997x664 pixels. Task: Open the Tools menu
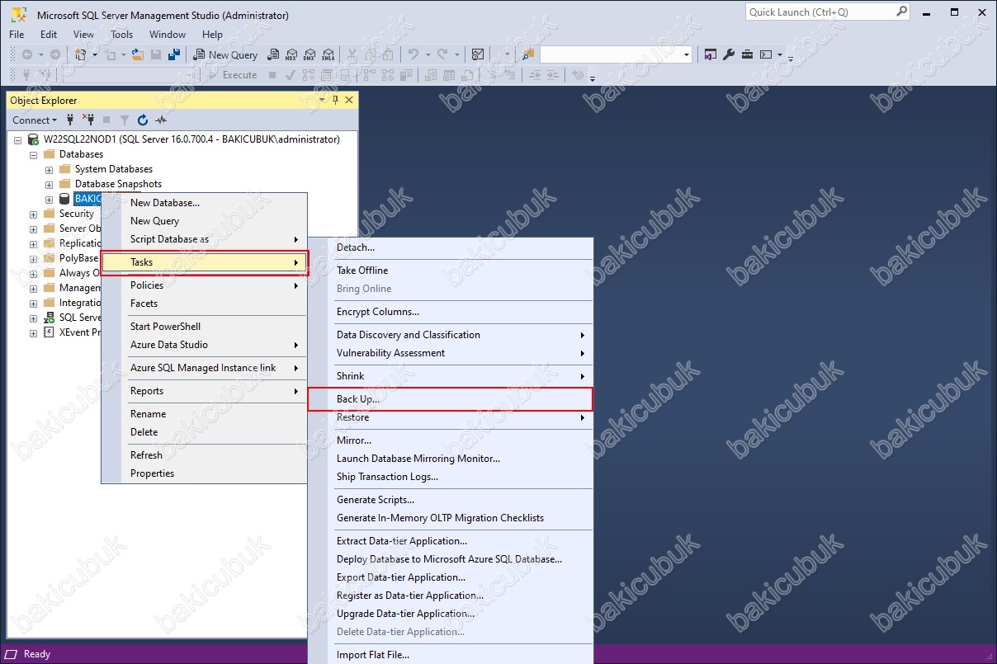pyautogui.click(x=122, y=34)
